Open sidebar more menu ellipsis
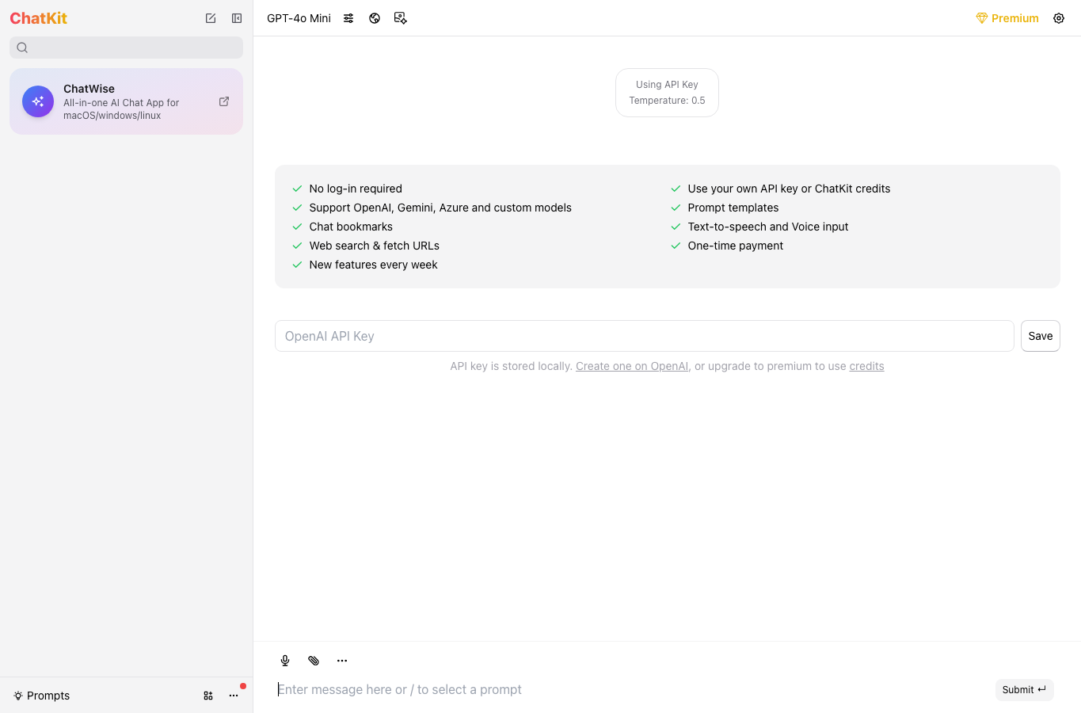The height and width of the screenshot is (713, 1081). (x=234, y=696)
